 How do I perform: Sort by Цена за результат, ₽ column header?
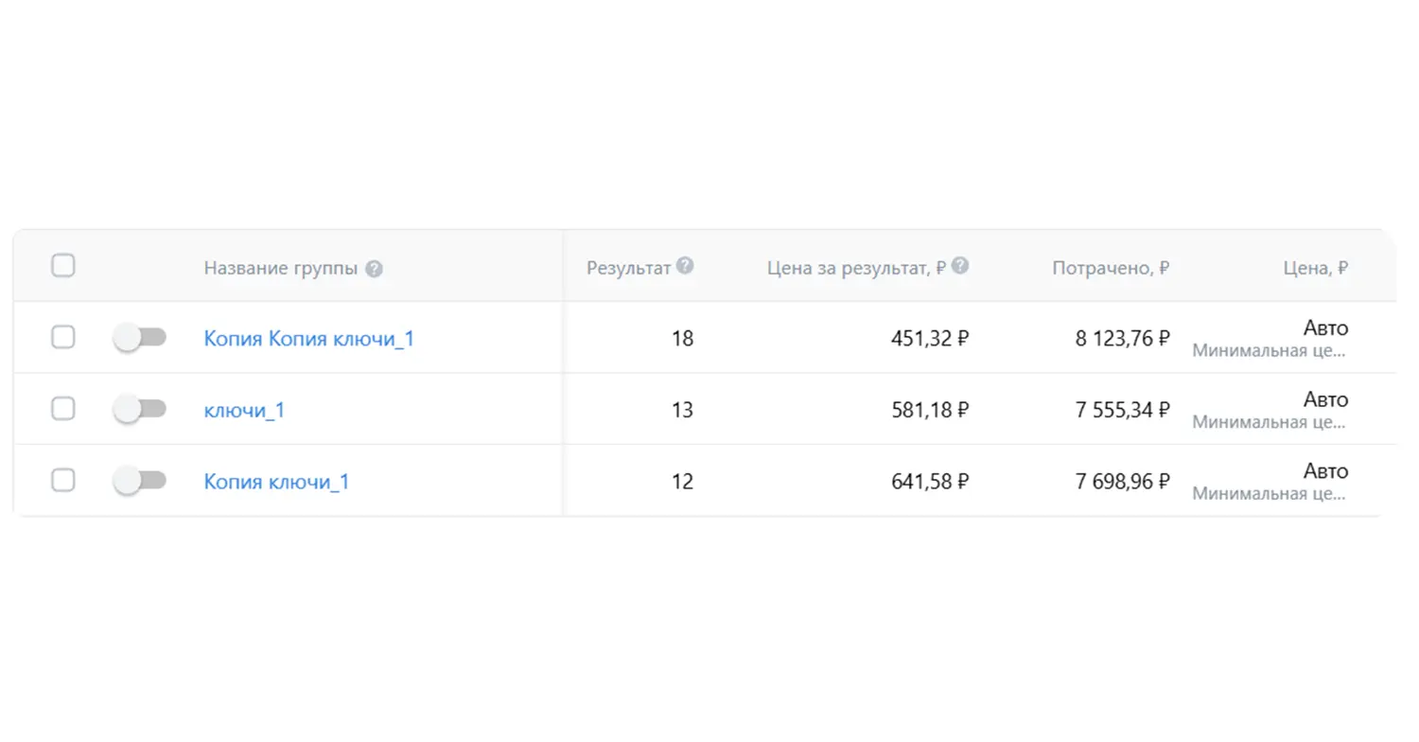[x=856, y=268]
